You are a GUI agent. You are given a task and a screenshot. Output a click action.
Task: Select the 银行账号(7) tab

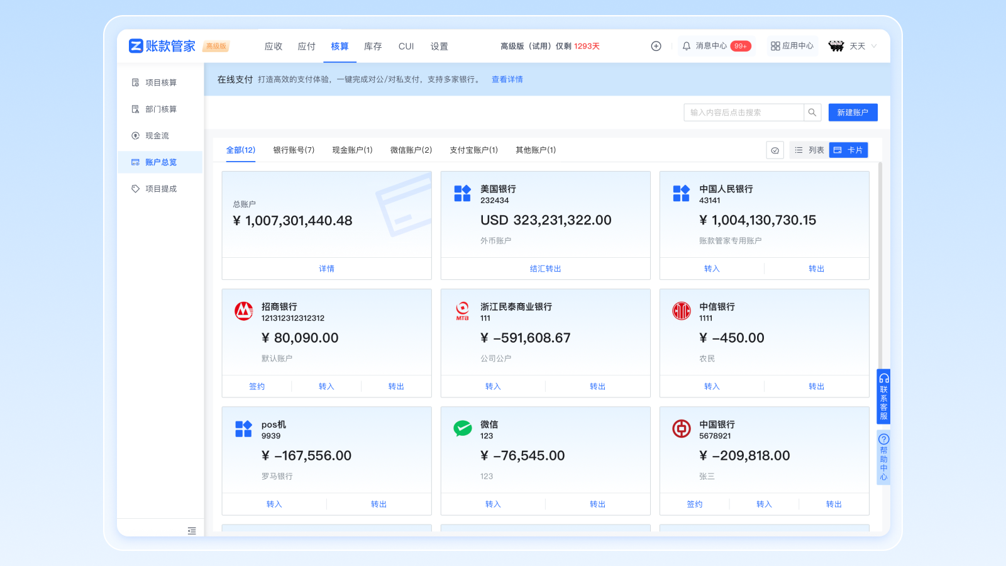coord(294,150)
